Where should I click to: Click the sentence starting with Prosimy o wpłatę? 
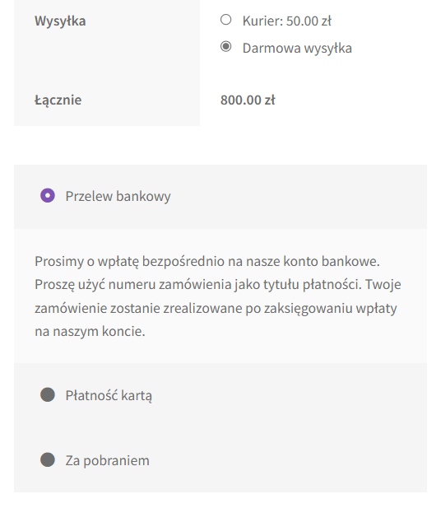207,262
